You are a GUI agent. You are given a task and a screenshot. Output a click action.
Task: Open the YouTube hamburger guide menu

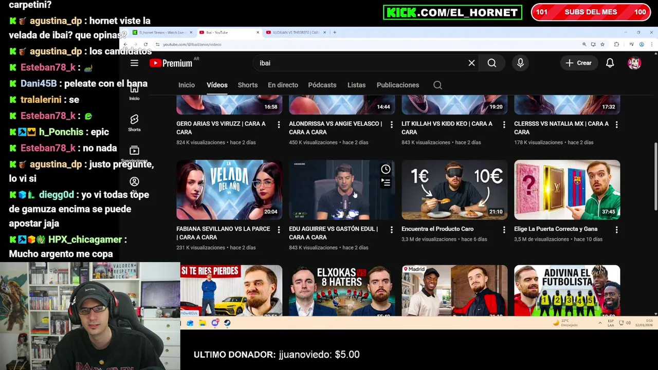(x=134, y=63)
